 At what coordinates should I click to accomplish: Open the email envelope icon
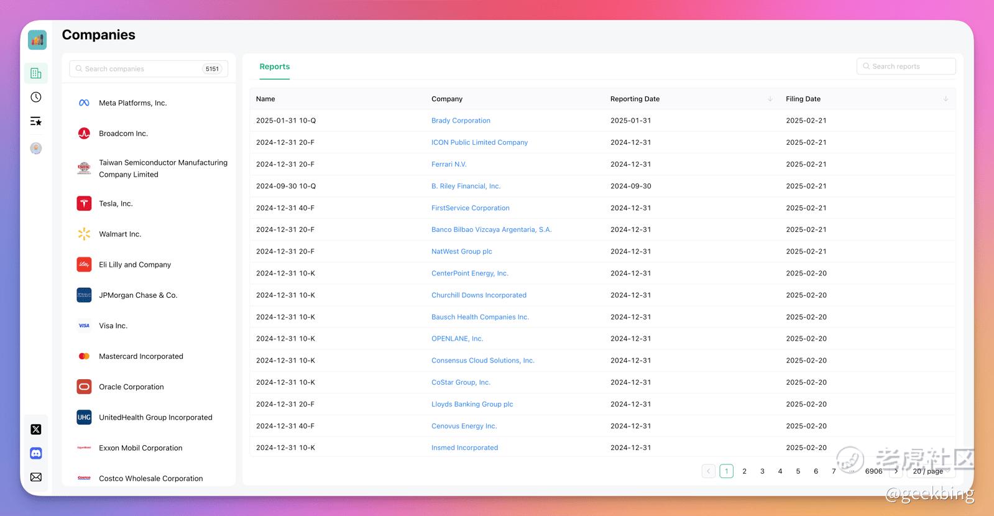36,477
